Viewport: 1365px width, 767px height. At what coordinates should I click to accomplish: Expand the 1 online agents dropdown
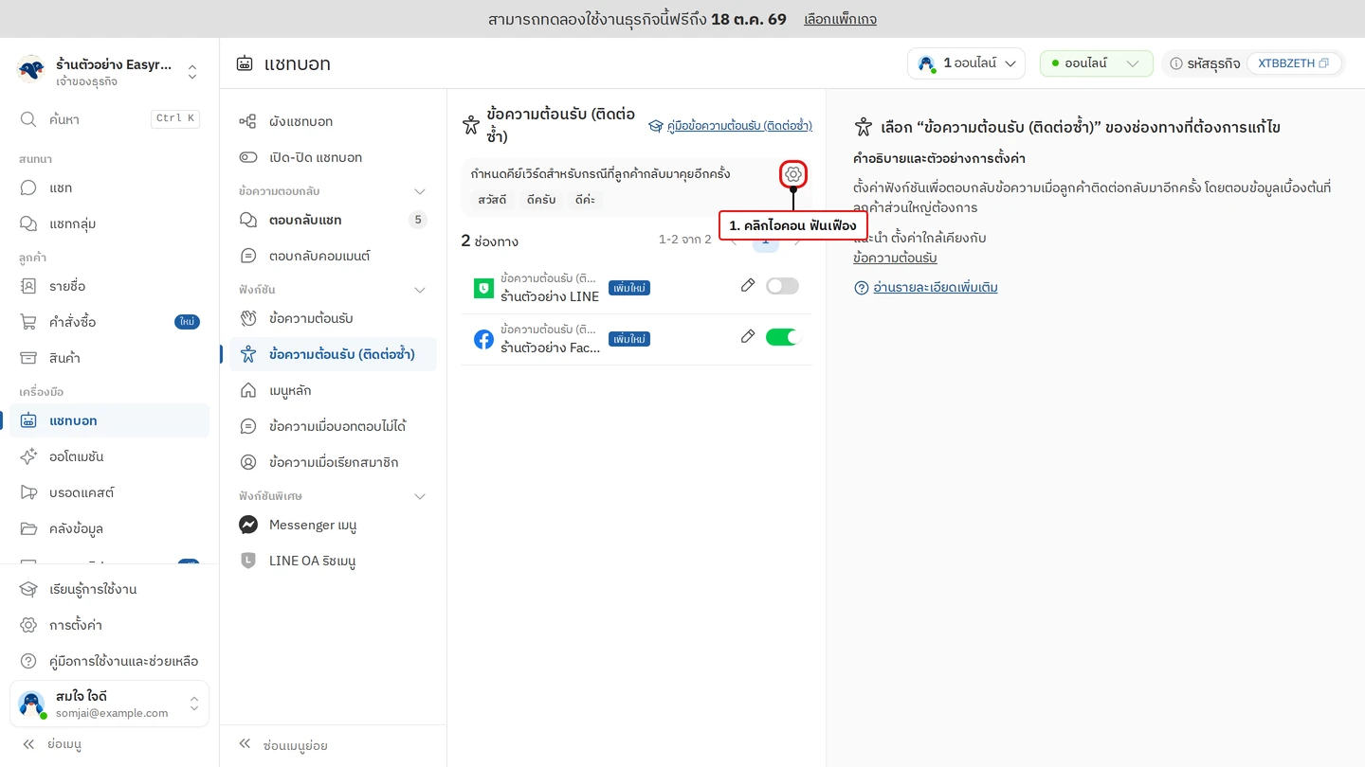click(x=966, y=63)
